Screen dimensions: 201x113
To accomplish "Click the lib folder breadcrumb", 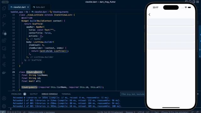I will (x=27, y=12).
